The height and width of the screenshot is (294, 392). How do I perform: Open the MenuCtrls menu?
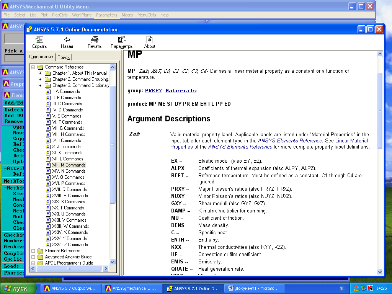pyautogui.click(x=147, y=15)
